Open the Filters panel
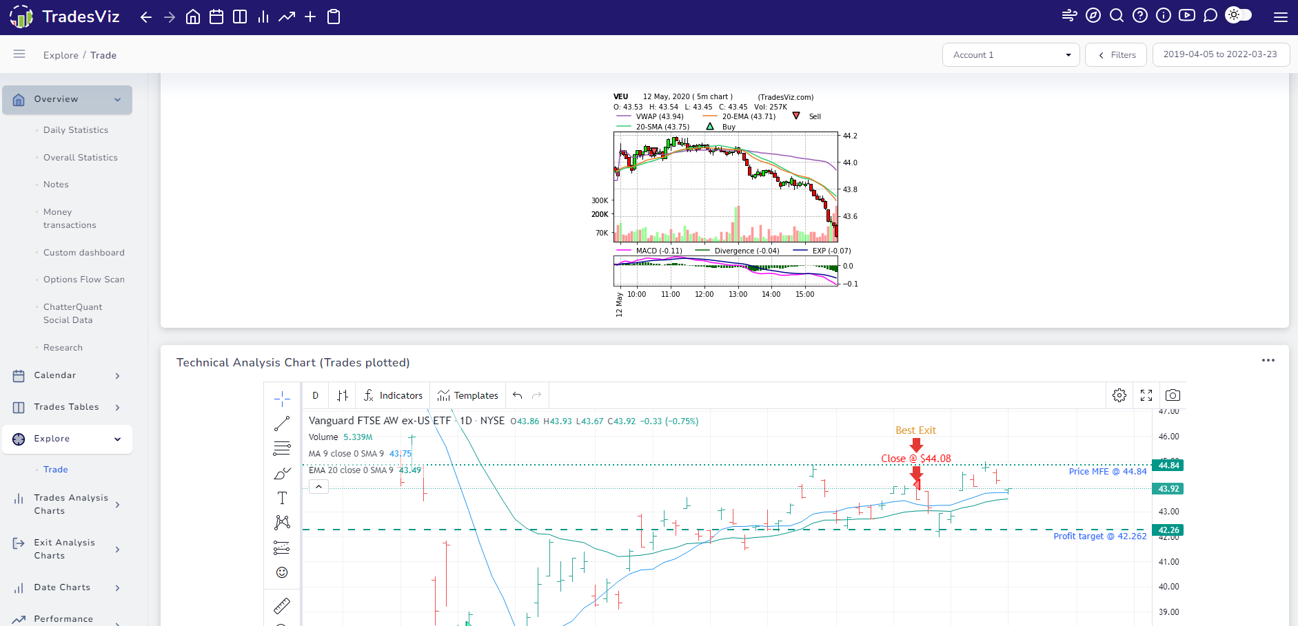The height and width of the screenshot is (626, 1298). [x=1116, y=55]
